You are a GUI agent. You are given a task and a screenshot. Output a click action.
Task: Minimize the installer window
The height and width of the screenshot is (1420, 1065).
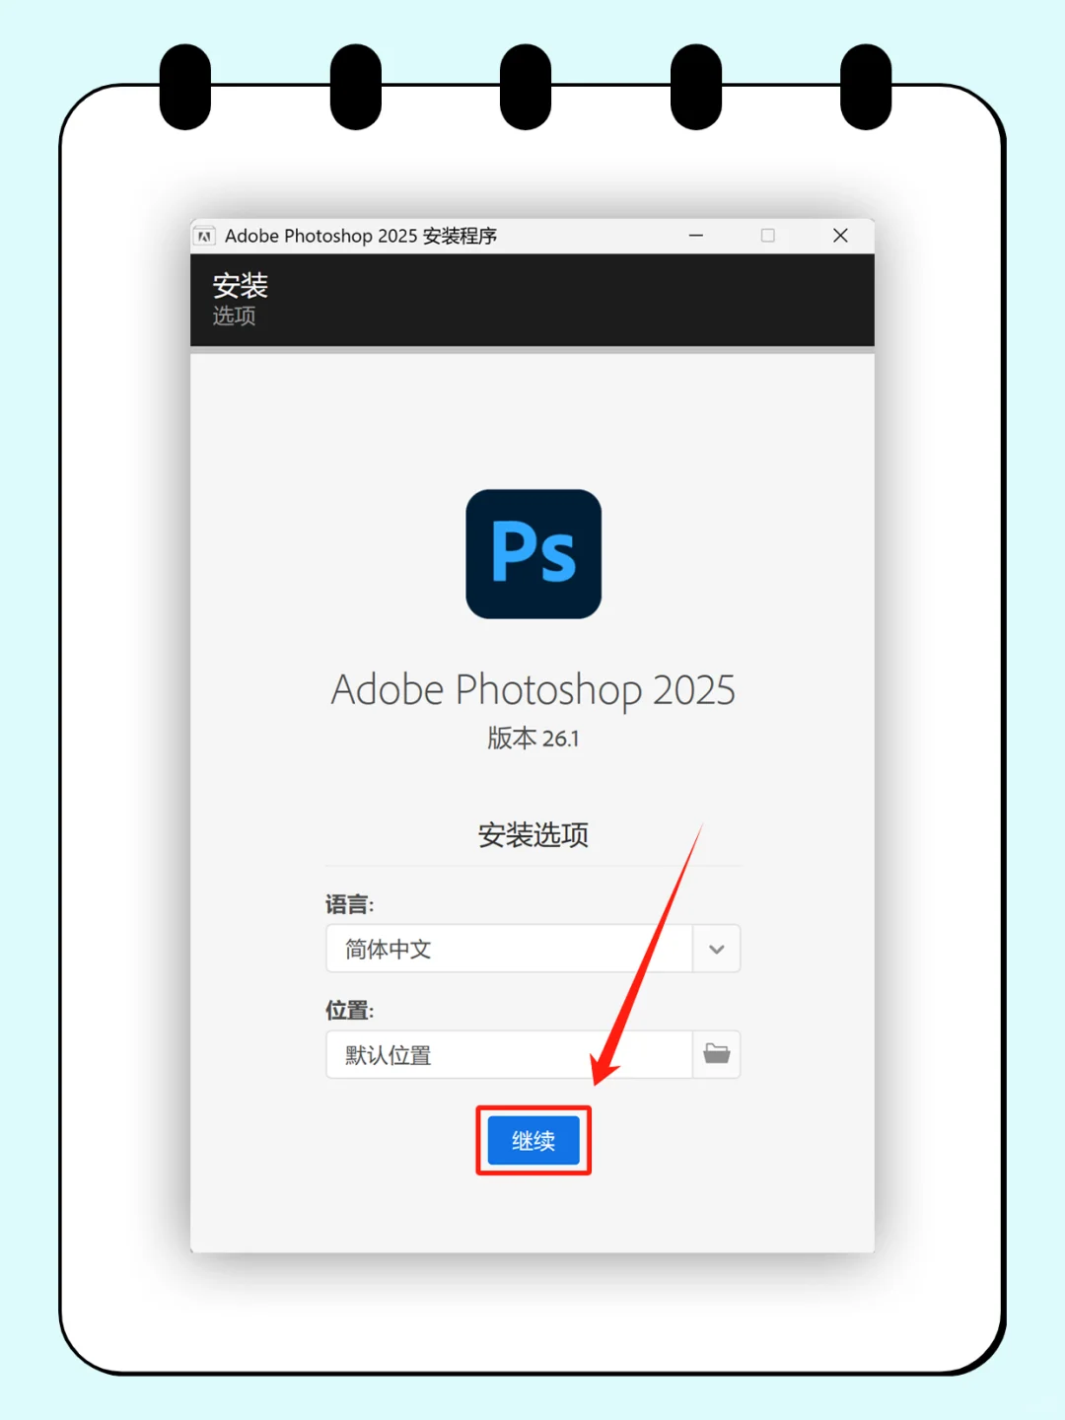pos(696,236)
